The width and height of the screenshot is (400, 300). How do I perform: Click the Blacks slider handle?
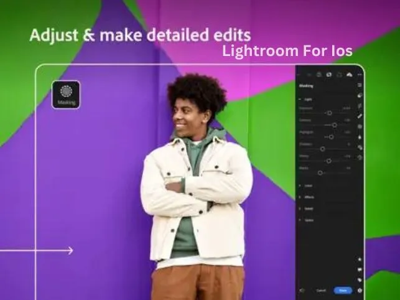[320, 173]
